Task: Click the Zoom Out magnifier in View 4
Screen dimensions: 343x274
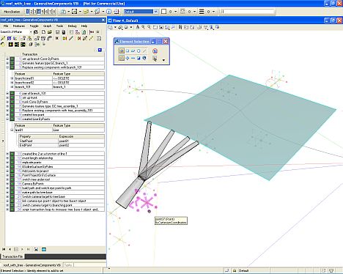Action: tap(149, 27)
